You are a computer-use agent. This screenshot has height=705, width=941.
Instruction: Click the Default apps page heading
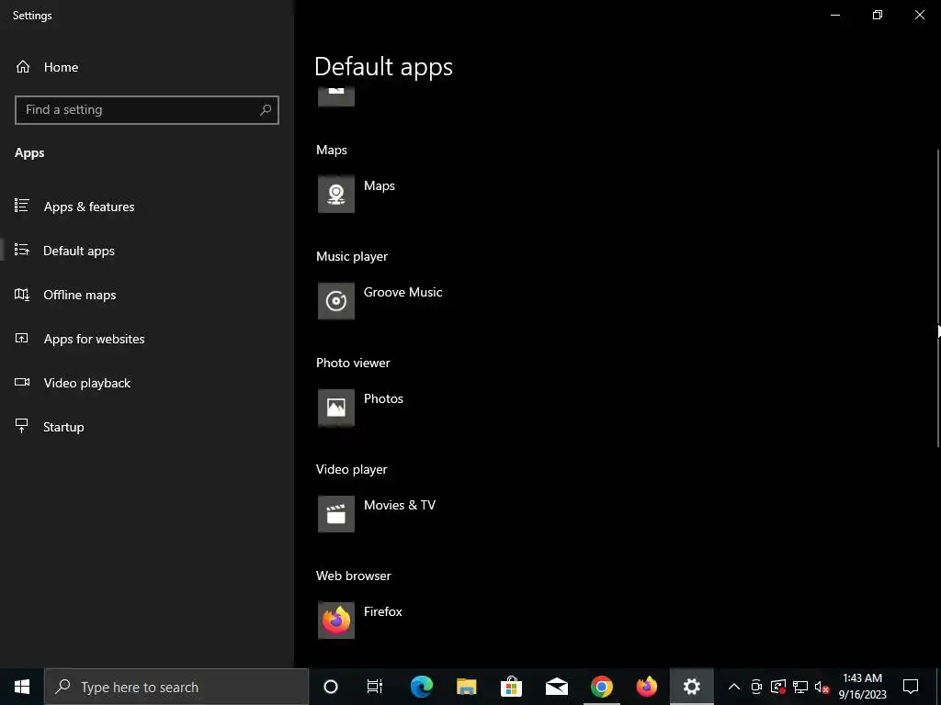tap(383, 66)
